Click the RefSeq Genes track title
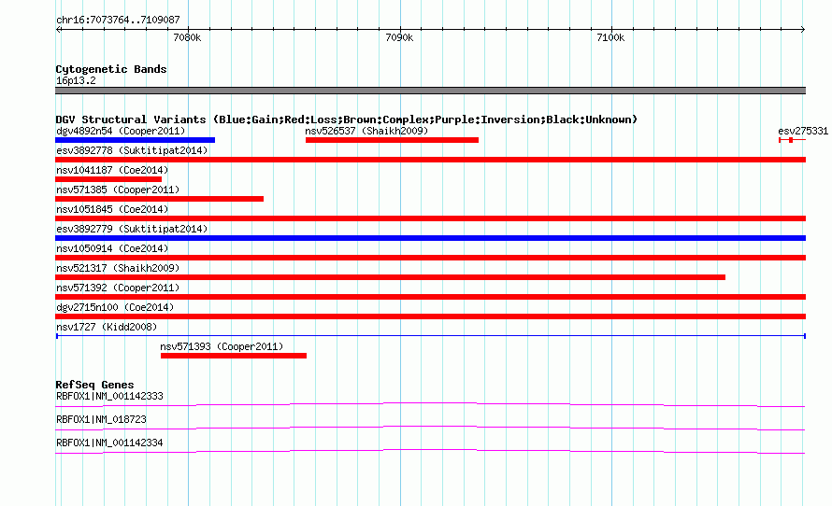Viewport: 832px width, 506px height. [x=94, y=385]
